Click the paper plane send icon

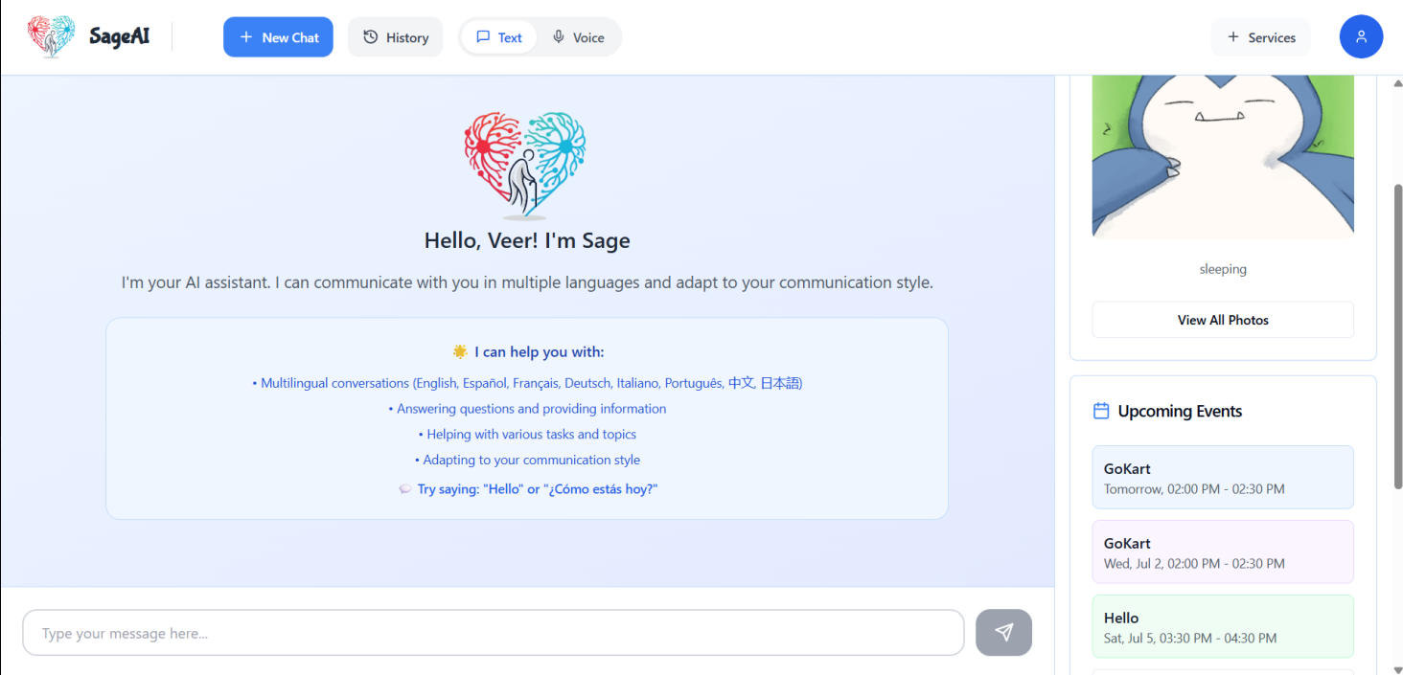(x=1003, y=632)
